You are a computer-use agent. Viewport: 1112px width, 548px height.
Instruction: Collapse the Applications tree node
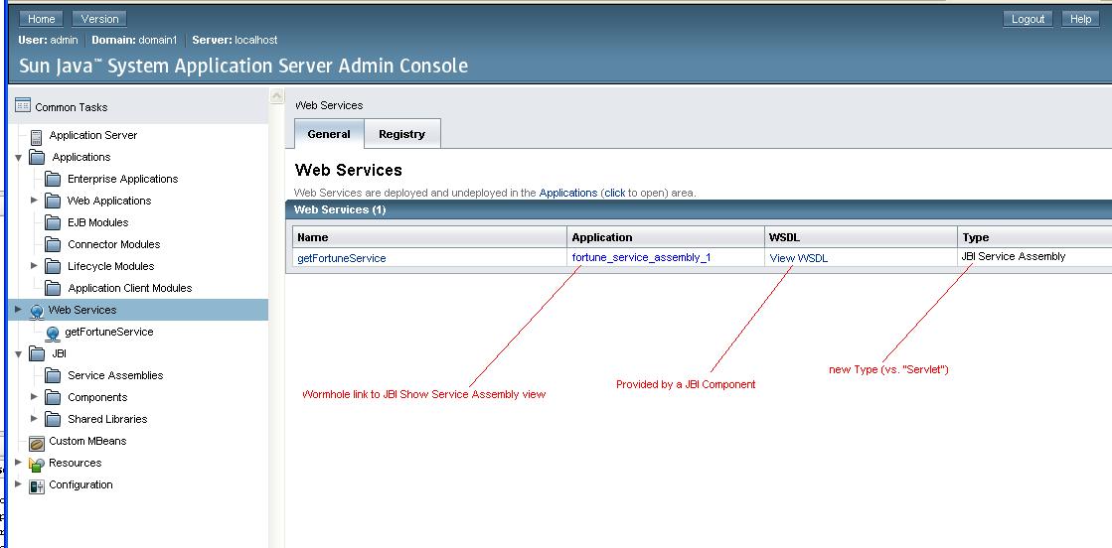[x=19, y=158]
